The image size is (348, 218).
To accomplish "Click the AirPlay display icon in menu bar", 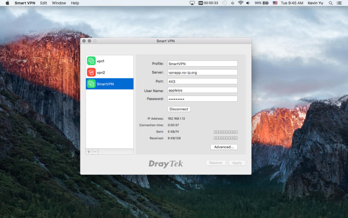I will click(x=192, y=3).
